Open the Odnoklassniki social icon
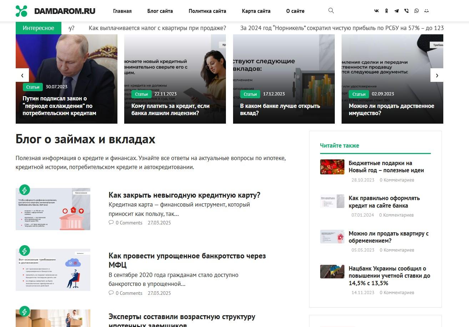The width and height of the screenshot is (469, 327). point(387,11)
